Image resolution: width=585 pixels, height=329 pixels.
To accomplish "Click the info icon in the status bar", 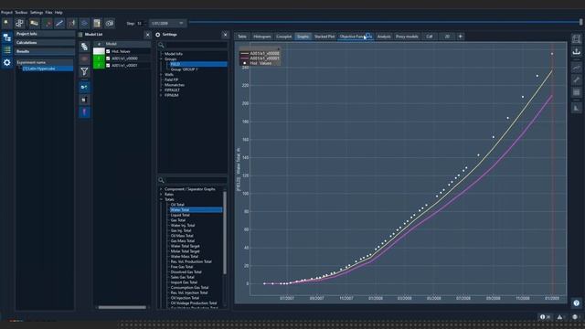I will [x=542, y=317].
